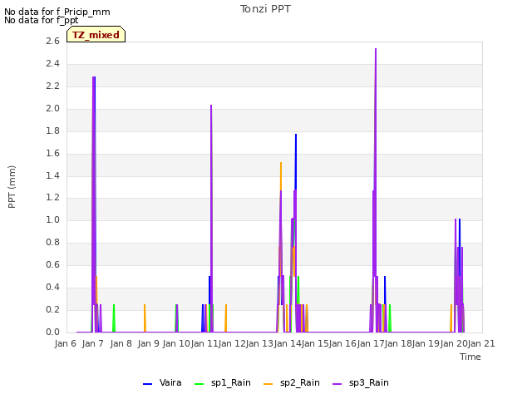
Task: Click the 'No data for f_ppt' message
Action: (x=41, y=20)
